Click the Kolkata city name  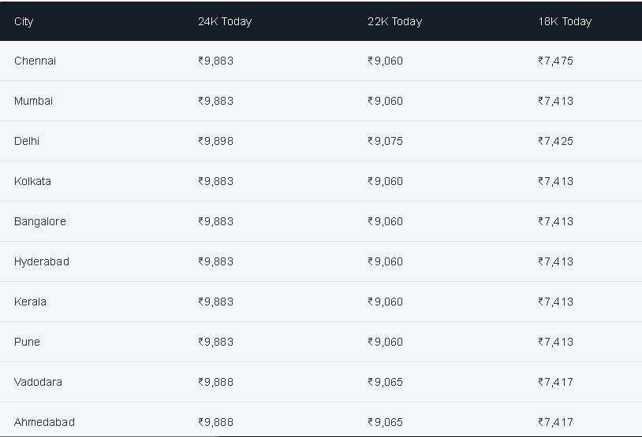[32, 181]
